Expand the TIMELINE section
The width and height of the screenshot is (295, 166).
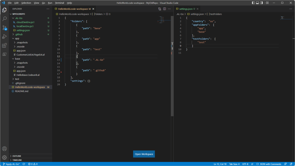pyautogui.click(x=17, y=160)
